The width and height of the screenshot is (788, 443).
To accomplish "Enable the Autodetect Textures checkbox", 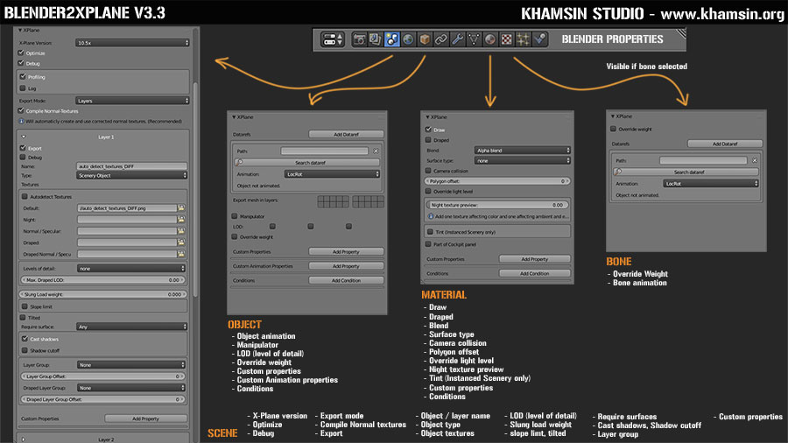I will click(x=25, y=197).
